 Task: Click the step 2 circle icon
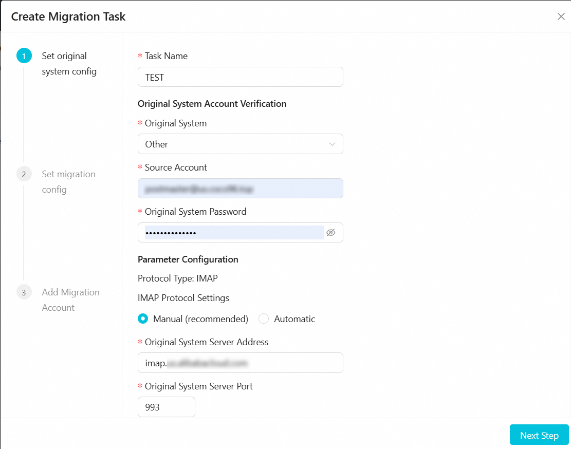pos(24,174)
